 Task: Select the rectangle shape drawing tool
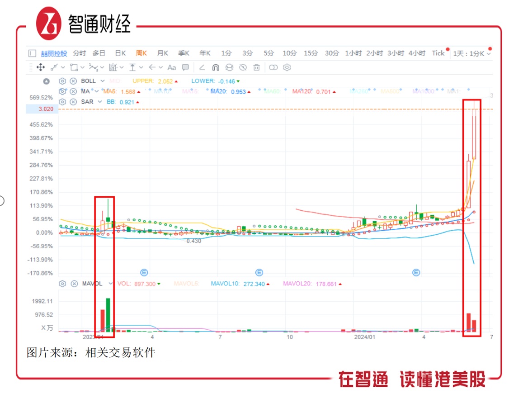[x=74, y=67]
